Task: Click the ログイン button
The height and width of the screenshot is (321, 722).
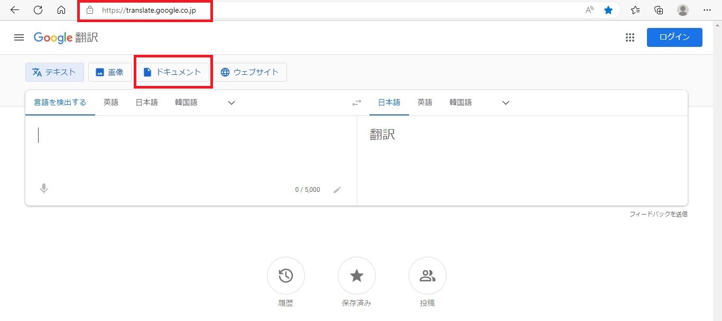Action: (x=674, y=37)
